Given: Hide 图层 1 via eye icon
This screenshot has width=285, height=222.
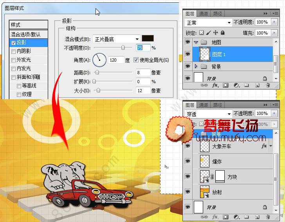Looking at the screenshot, I should coord(188,54).
